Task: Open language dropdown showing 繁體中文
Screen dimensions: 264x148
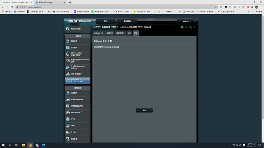Action: (x=187, y=21)
